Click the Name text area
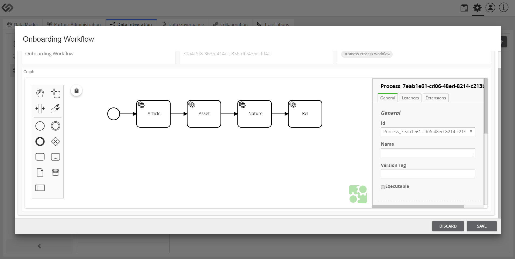The height and width of the screenshot is (259, 515). [428, 153]
